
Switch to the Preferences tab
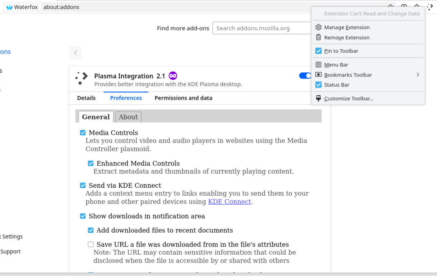pos(126,98)
